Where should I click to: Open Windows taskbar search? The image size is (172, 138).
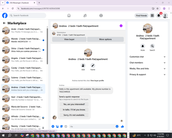(x=10, y=135)
